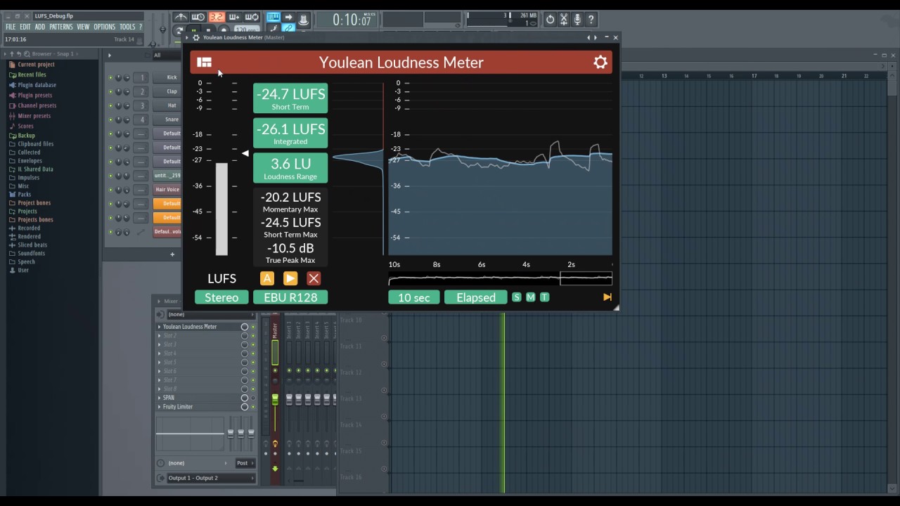Adjust the Master channel green fader

click(x=275, y=399)
